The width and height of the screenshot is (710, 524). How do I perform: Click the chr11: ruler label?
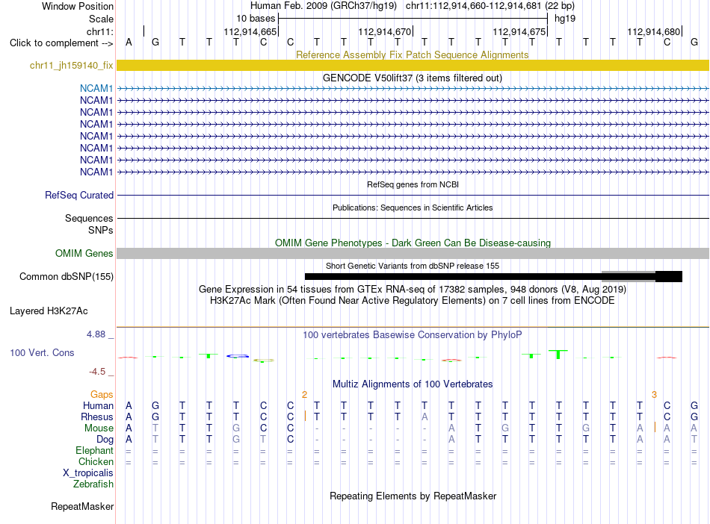coord(99,31)
